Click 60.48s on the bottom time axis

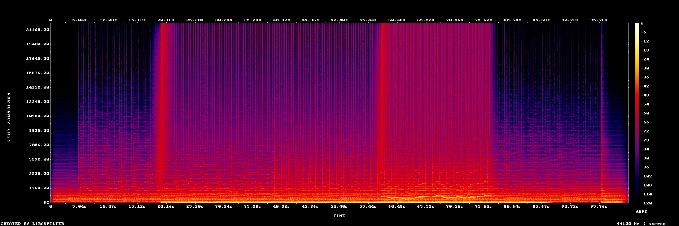pos(397,207)
